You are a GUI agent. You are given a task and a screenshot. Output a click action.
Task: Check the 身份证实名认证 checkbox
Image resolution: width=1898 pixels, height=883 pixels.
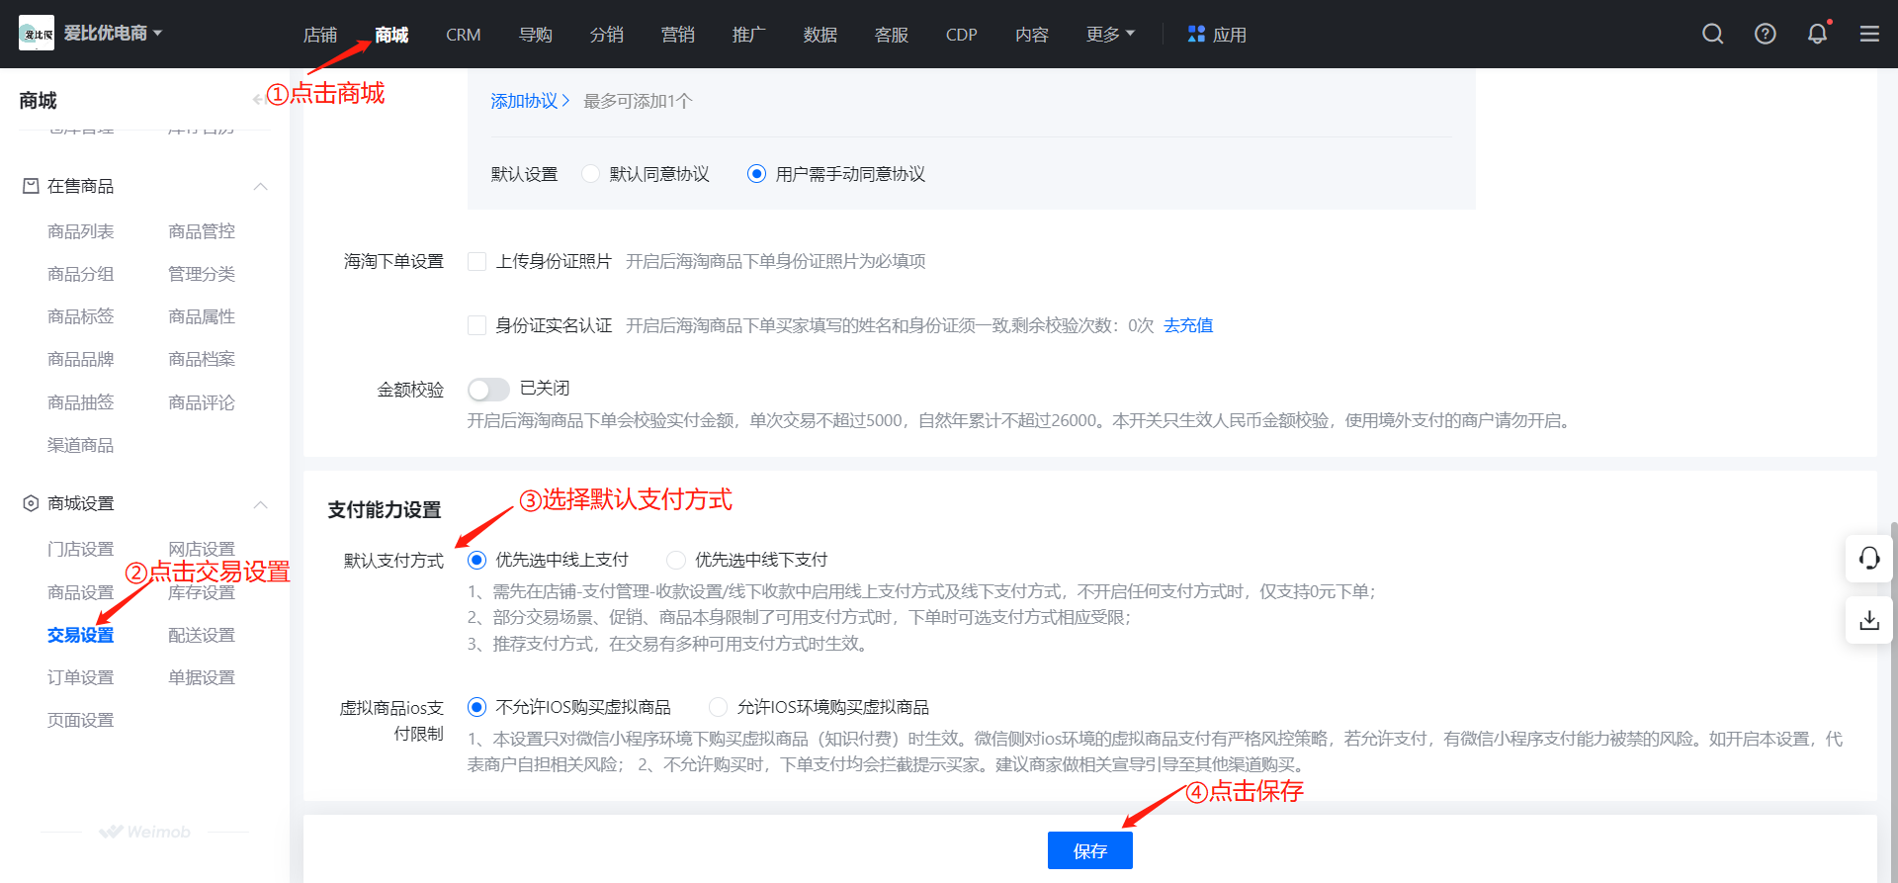476,325
